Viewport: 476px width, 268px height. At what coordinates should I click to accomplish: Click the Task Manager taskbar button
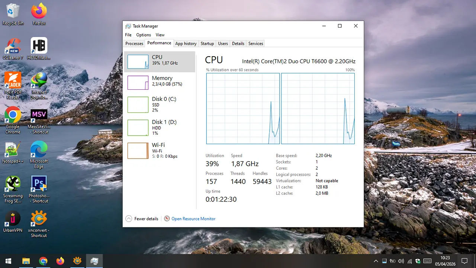tap(94, 261)
